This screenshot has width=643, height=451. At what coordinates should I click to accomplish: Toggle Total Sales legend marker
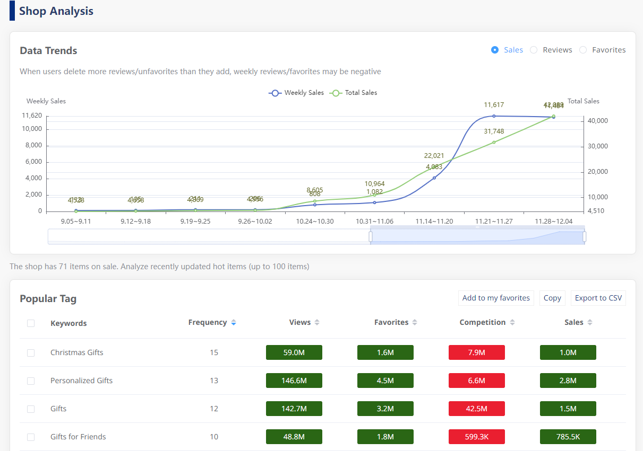coord(336,93)
